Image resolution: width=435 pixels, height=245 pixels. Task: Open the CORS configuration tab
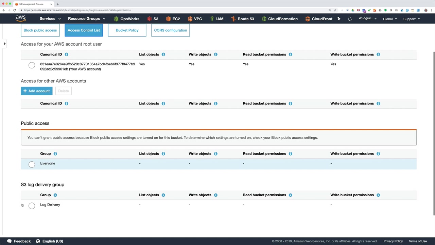tap(171, 30)
